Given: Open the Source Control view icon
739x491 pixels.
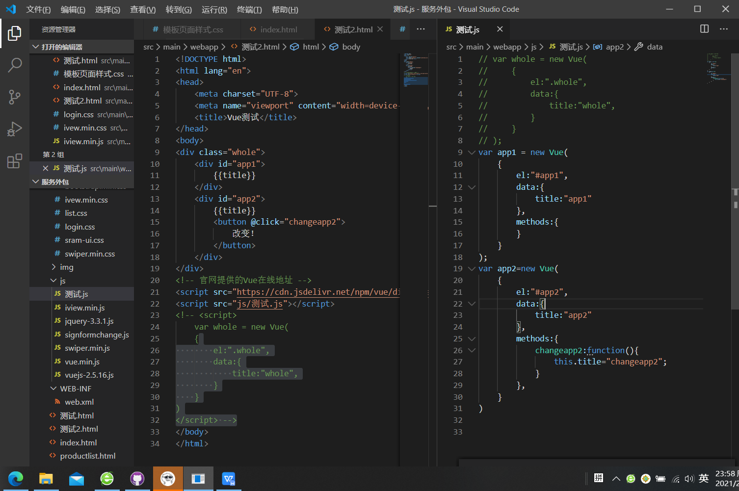Looking at the screenshot, I should pyautogui.click(x=15, y=97).
